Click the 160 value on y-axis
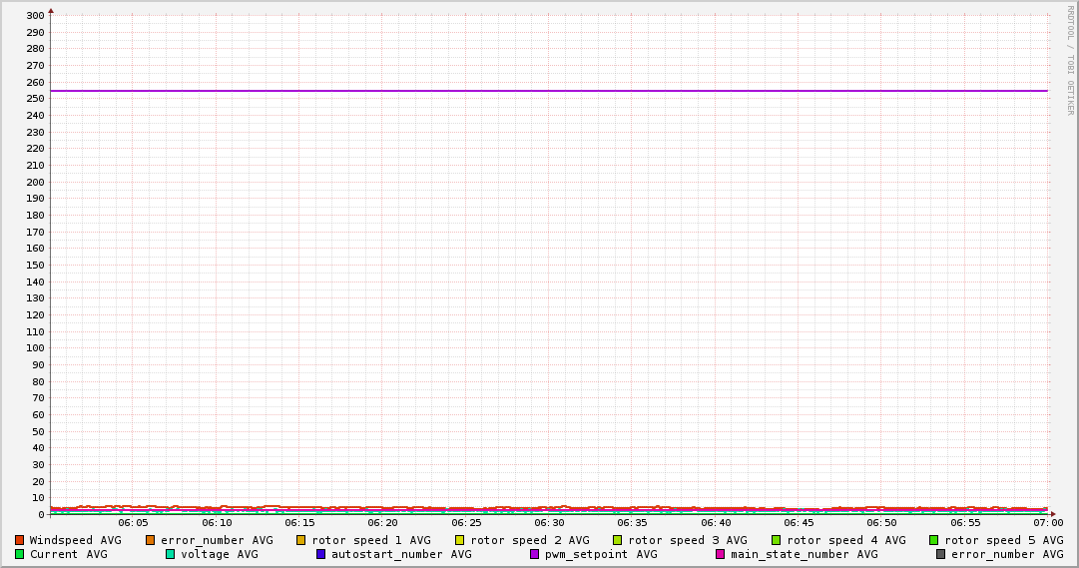1079x568 pixels. coord(35,249)
